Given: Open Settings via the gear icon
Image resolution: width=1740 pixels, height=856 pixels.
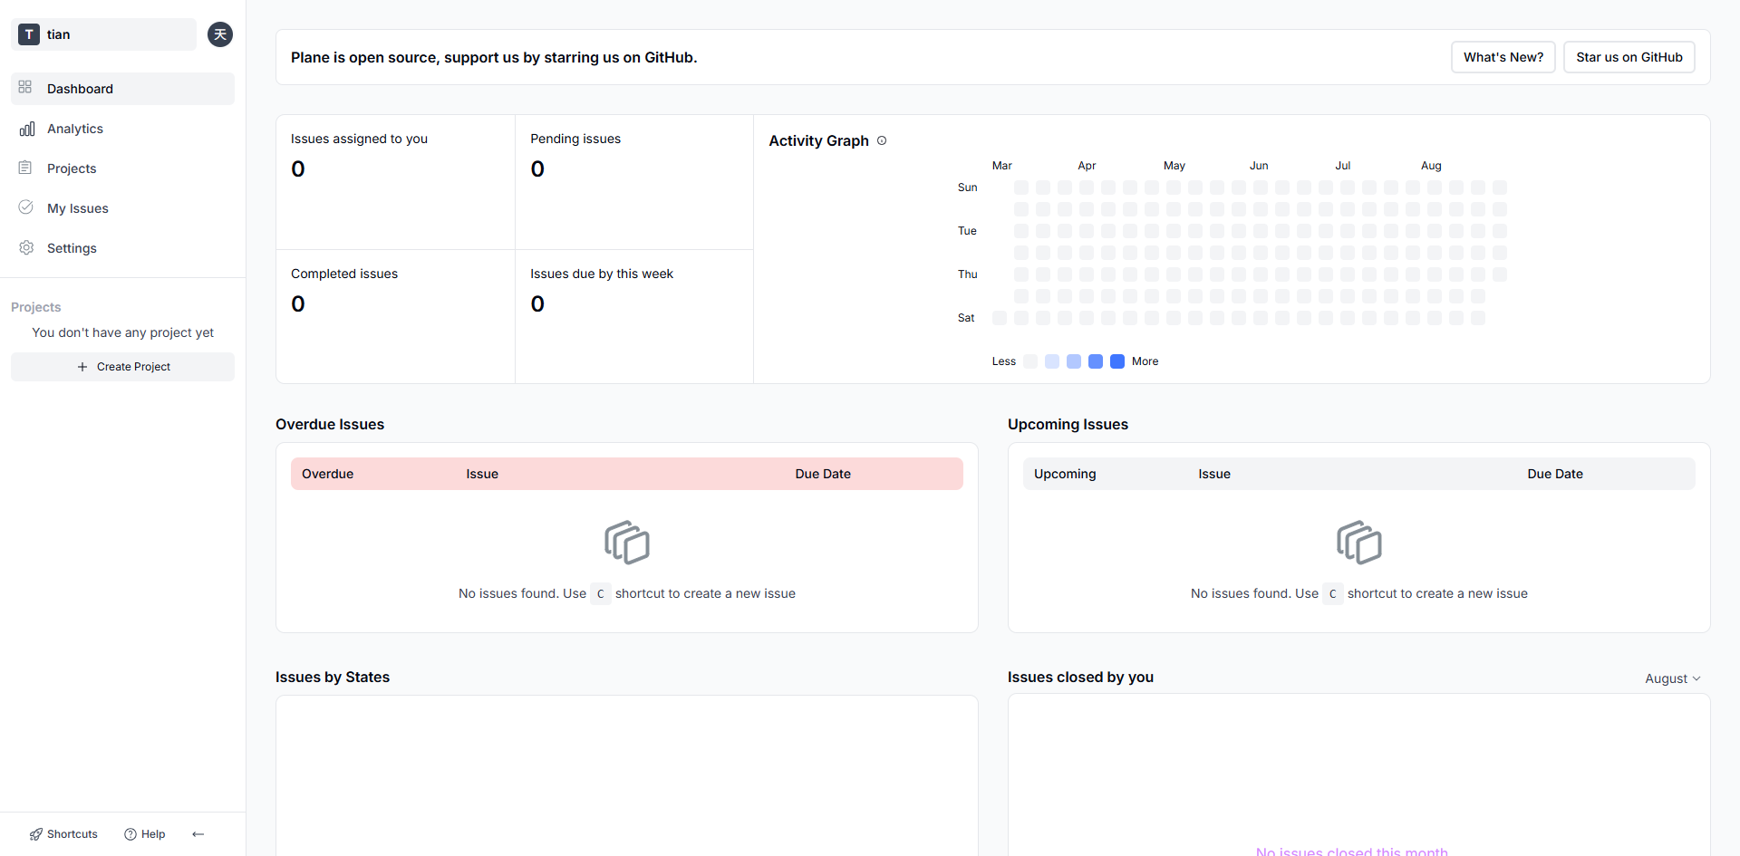Looking at the screenshot, I should coord(26,247).
